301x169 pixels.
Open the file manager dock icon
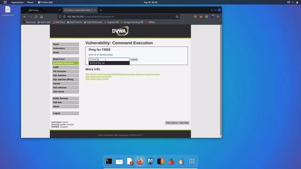119,161
